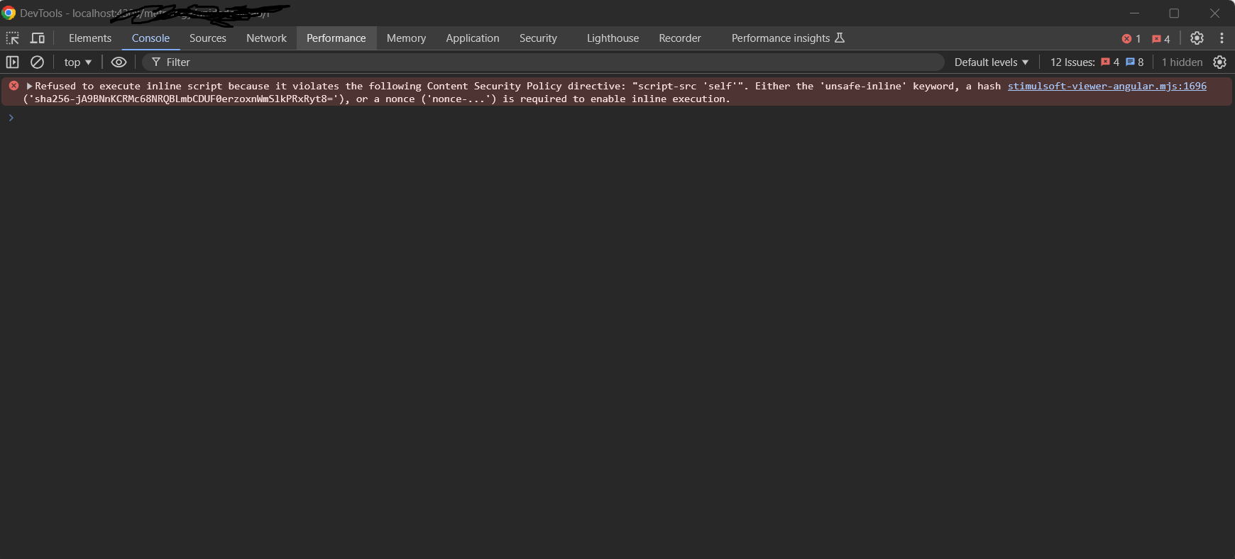
Task: Show the console sidebar panel
Action: 12,62
